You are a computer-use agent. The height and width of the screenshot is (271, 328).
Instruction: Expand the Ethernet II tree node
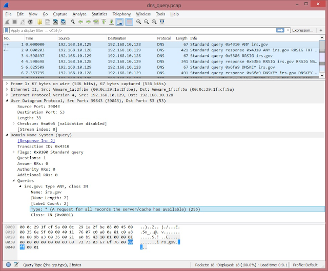pyautogui.click(x=7, y=89)
